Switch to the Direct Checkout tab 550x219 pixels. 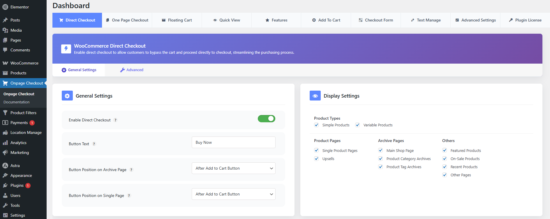(x=77, y=20)
